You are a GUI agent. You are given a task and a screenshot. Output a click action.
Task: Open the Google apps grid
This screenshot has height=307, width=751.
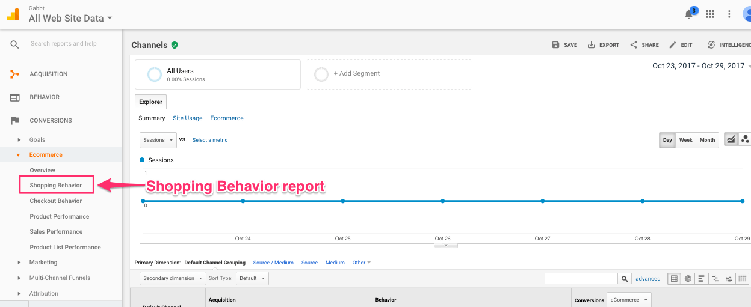click(709, 14)
